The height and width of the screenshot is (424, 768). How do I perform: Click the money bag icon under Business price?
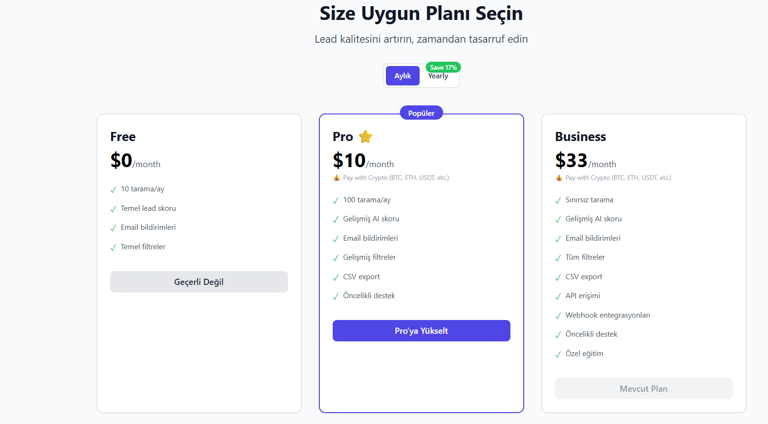559,178
